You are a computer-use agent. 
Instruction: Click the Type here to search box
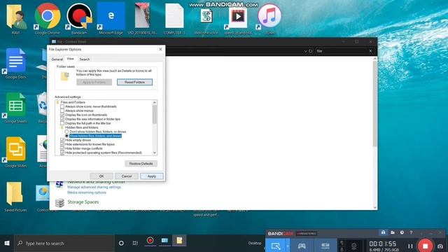click(x=64, y=243)
